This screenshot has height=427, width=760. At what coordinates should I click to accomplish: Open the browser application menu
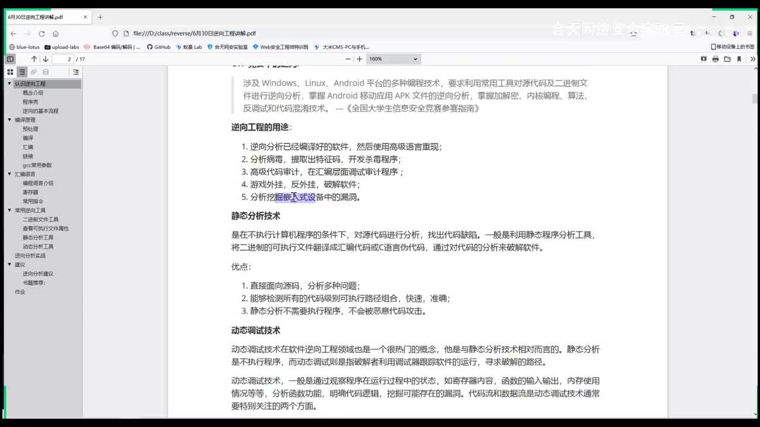pos(750,34)
